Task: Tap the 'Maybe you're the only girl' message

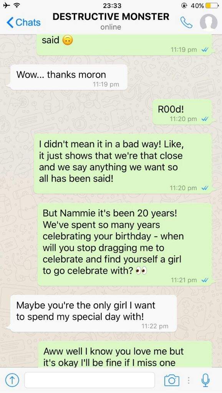Action: click(93, 314)
